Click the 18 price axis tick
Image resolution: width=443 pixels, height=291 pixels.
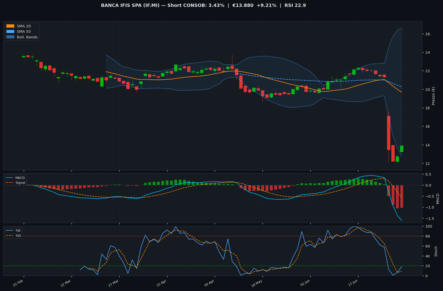tap(427, 108)
